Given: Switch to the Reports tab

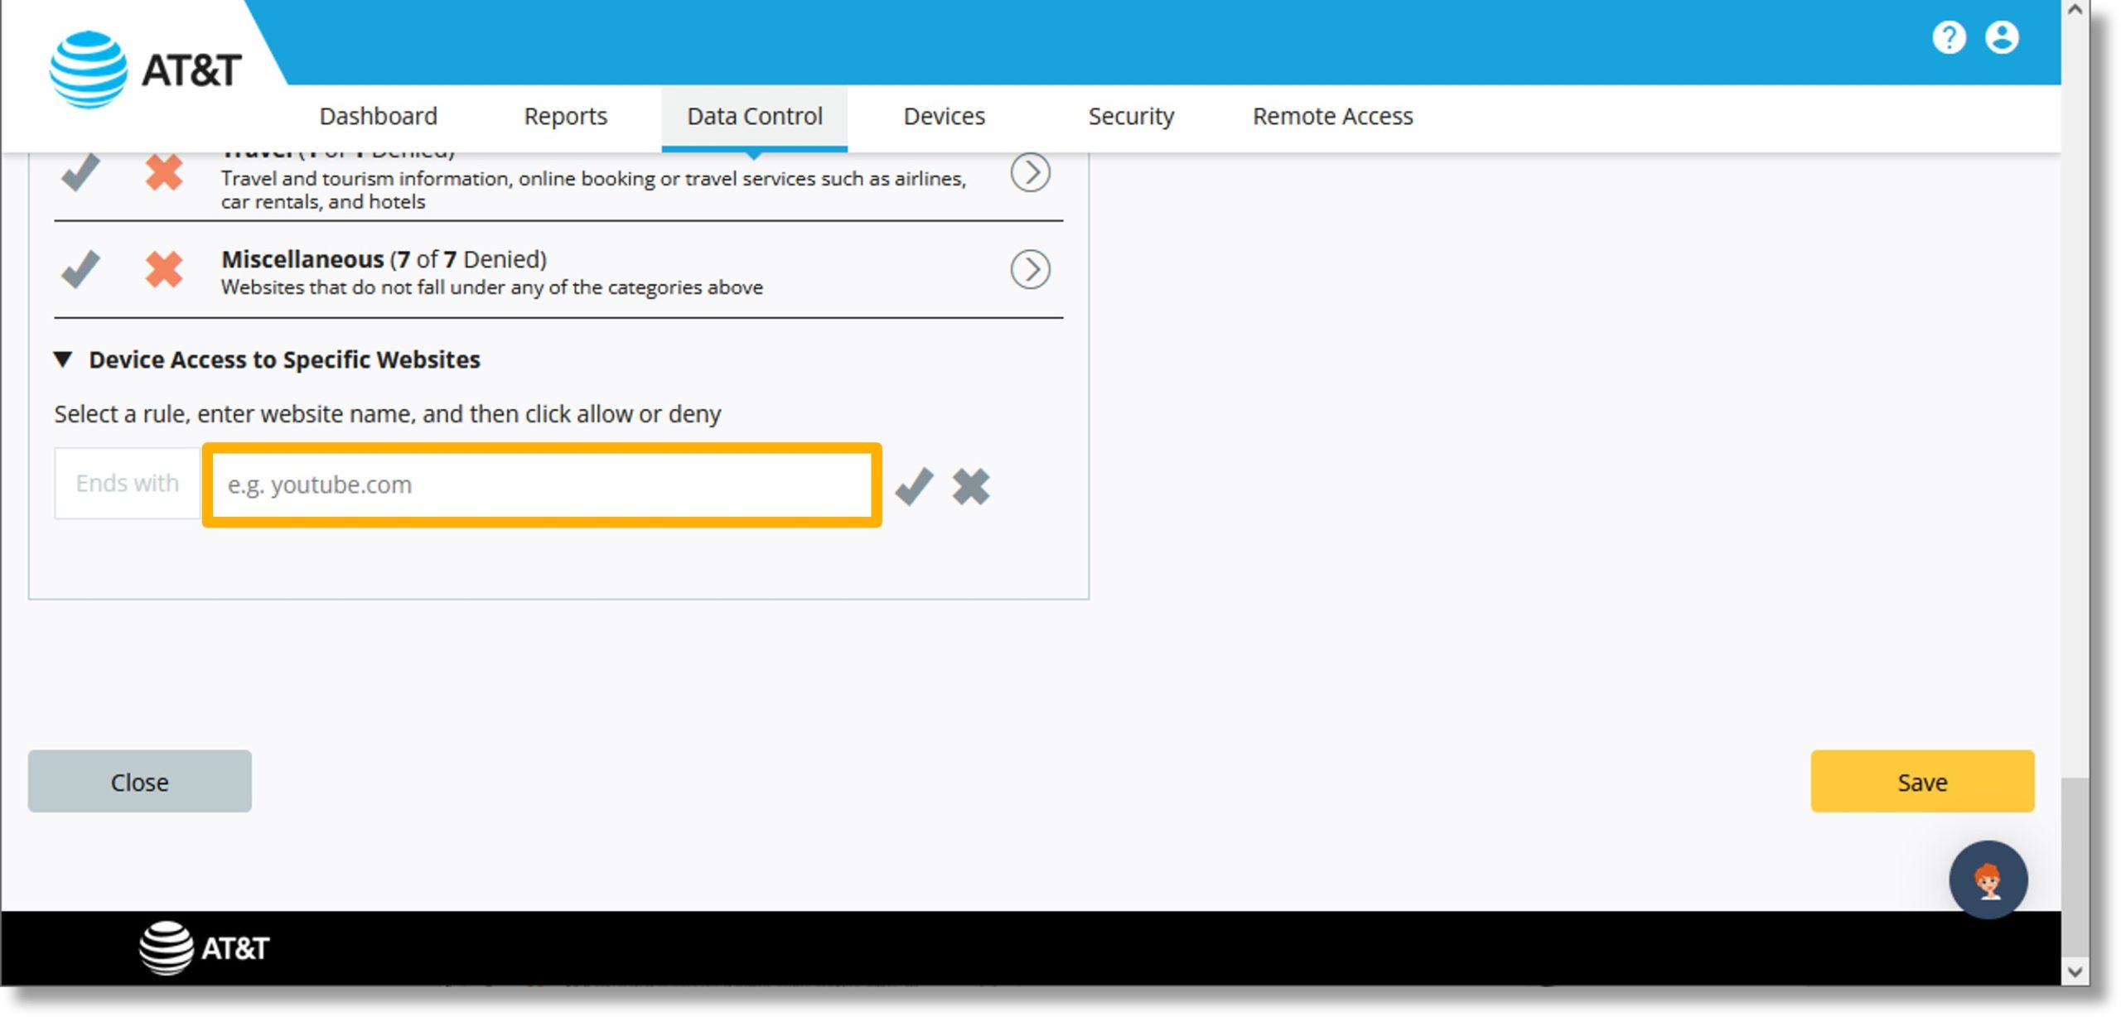Looking at the screenshot, I should [x=566, y=116].
